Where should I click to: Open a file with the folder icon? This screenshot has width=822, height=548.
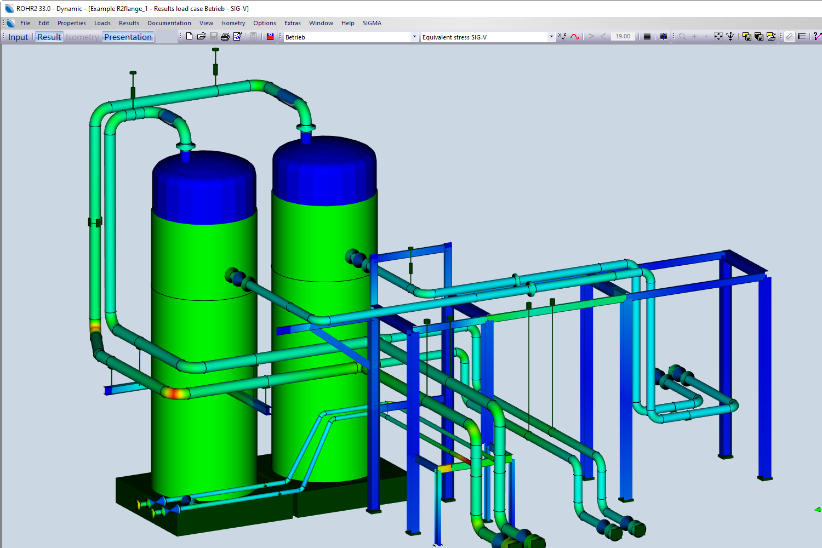point(201,37)
